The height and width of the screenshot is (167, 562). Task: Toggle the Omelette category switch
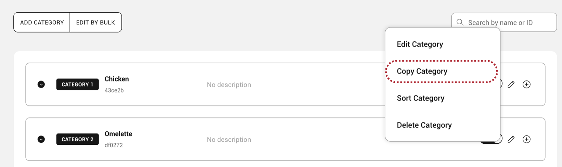pos(501,139)
